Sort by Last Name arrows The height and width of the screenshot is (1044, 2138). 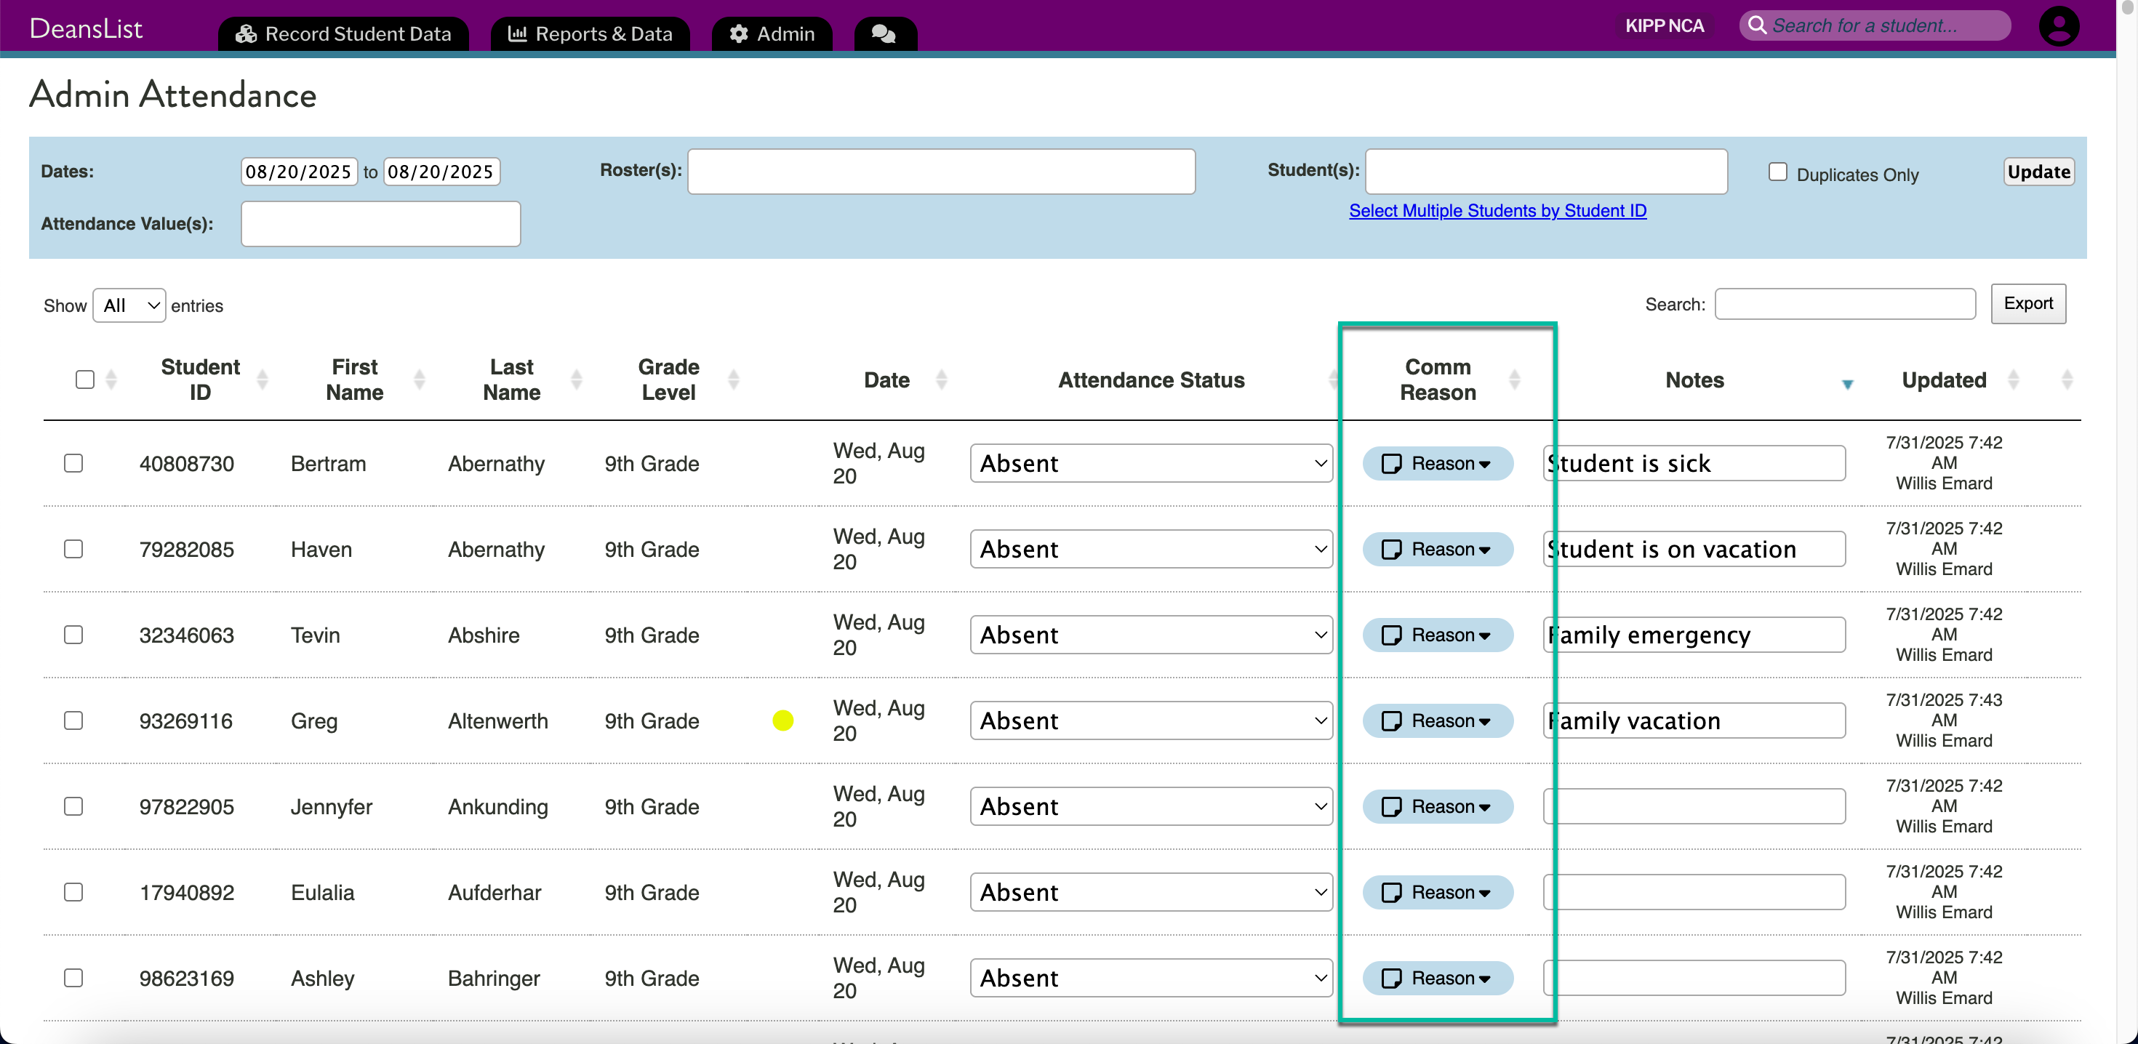pyautogui.click(x=576, y=380)
